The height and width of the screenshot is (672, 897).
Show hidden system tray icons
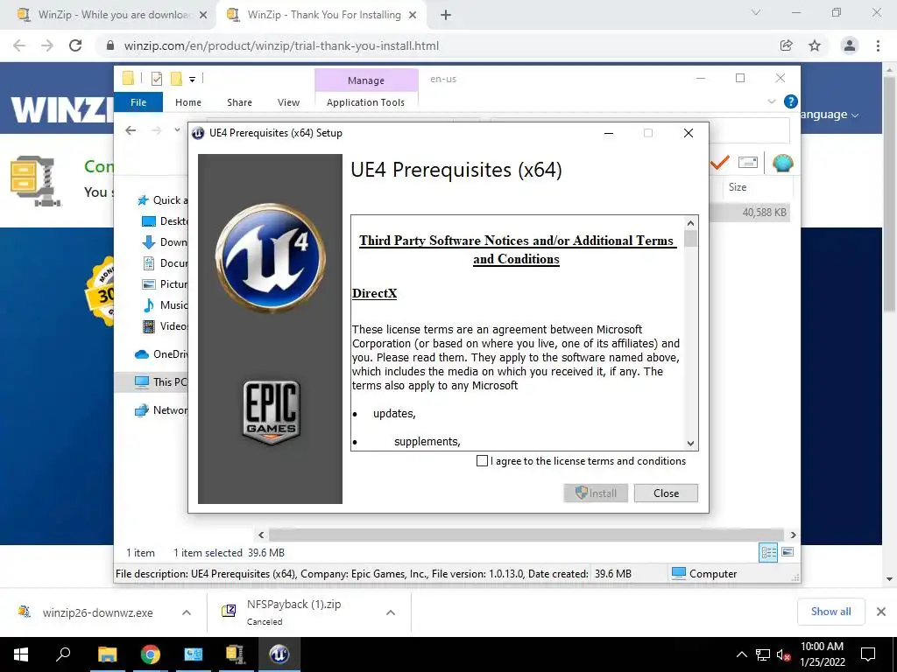tap(741, 654)
